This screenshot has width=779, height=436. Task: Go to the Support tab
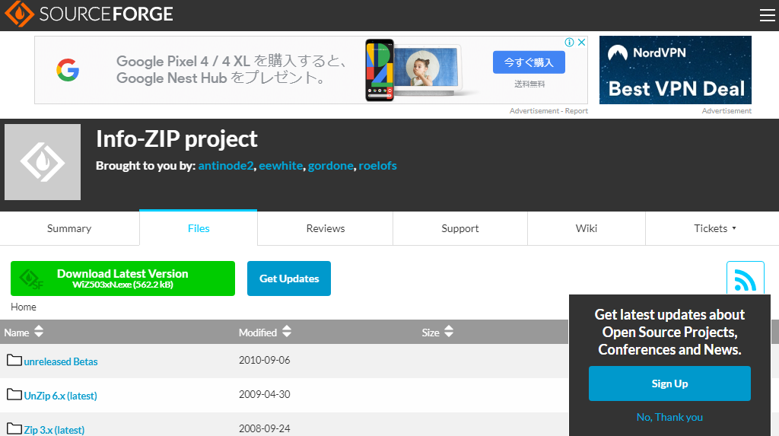tap(460, 228)
